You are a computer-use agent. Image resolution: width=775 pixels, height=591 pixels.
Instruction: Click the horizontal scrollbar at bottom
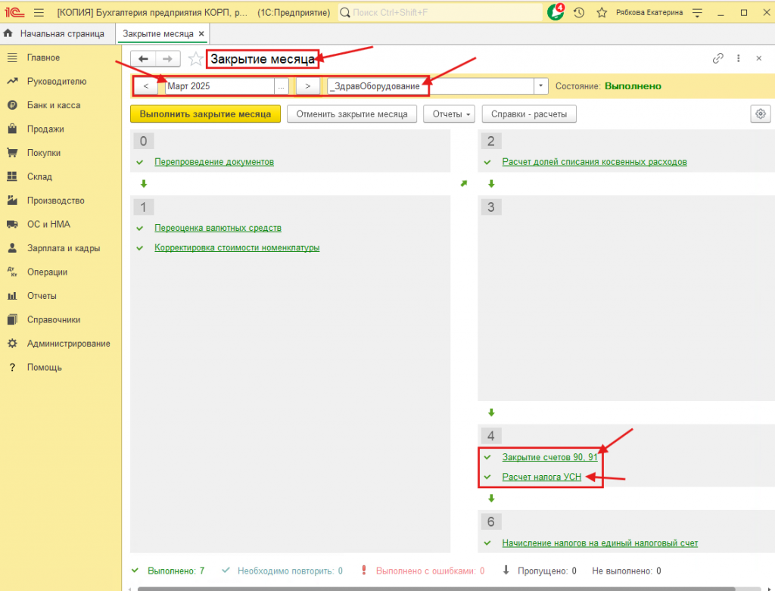(436, 589)
